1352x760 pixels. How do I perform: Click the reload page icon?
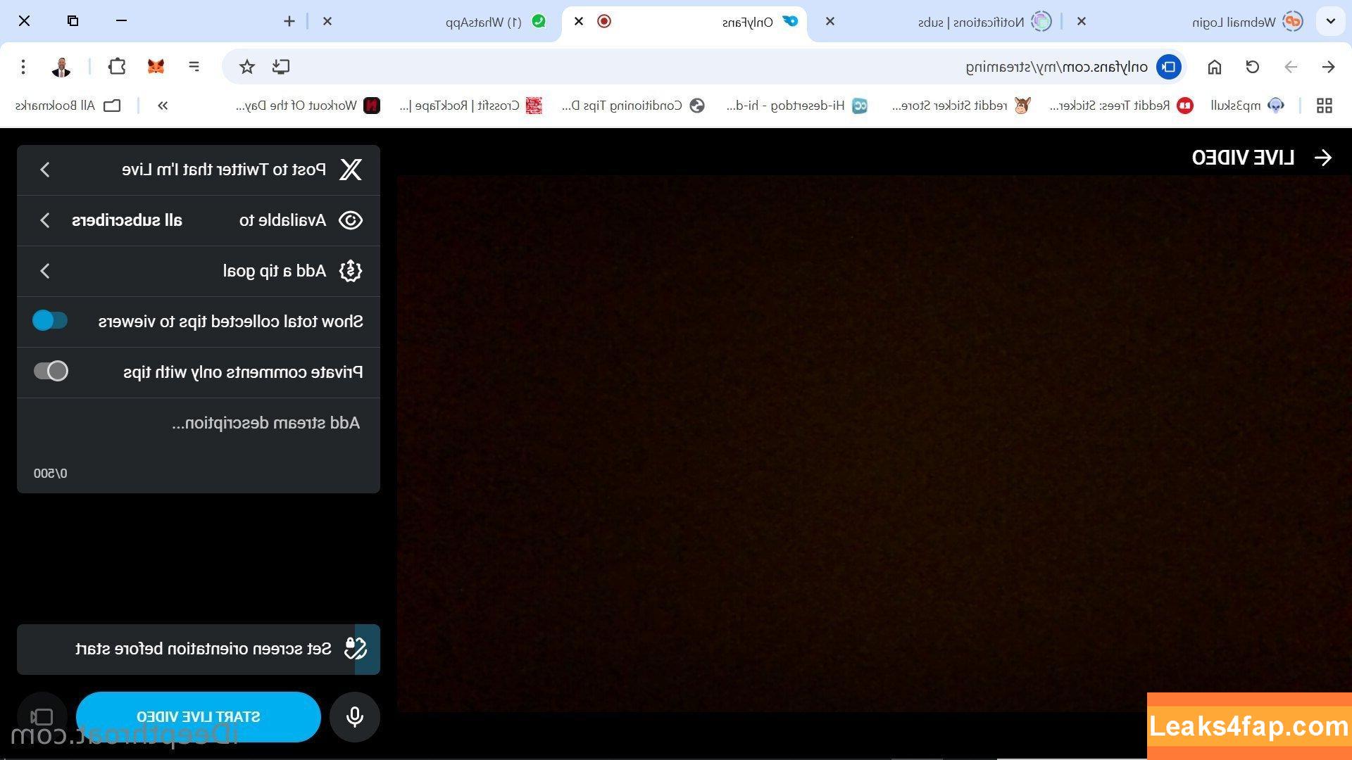pyautogui.click(x=1252, y=66)
